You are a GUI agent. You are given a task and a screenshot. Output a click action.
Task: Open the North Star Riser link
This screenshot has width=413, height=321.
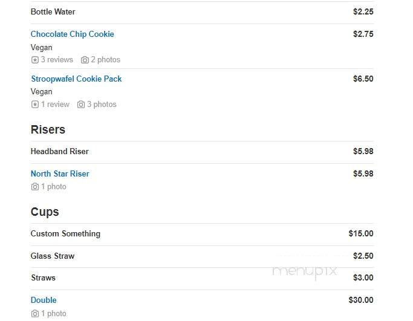click(60, 173)
